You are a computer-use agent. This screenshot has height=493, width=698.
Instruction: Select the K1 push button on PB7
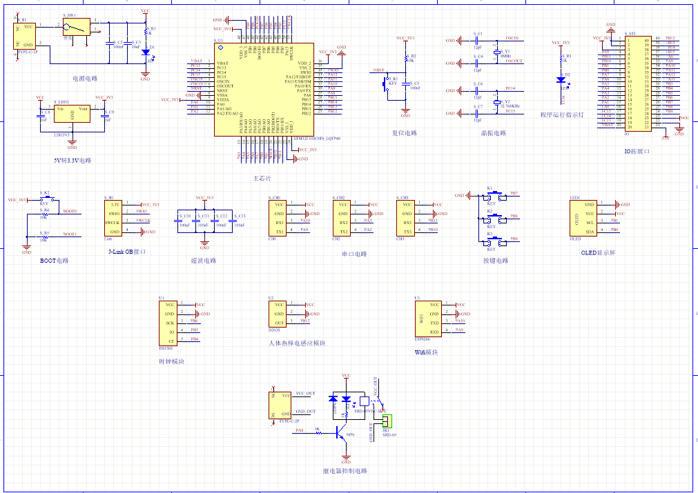493,196
